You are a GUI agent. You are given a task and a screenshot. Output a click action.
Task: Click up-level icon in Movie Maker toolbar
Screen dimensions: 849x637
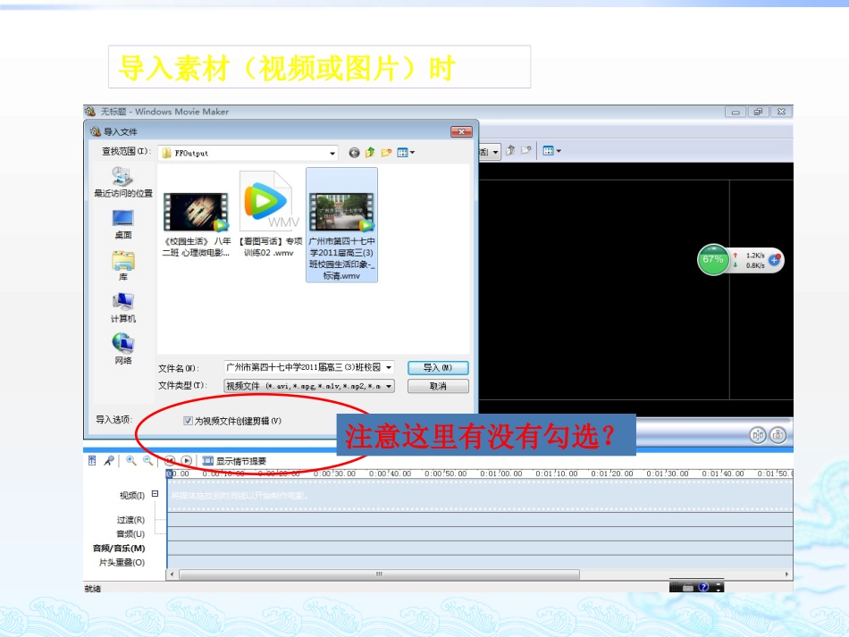510,151
